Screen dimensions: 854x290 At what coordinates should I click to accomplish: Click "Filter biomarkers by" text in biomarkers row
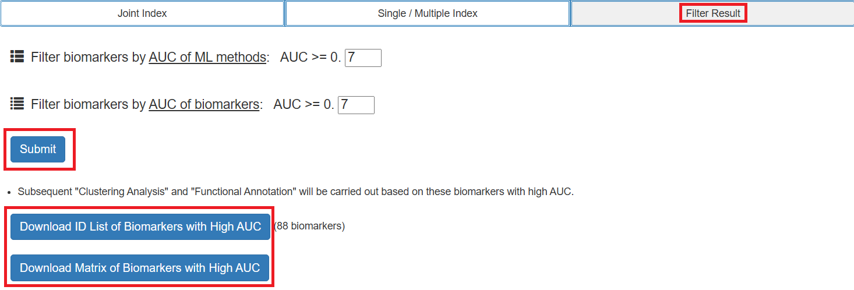coord(88,105)
